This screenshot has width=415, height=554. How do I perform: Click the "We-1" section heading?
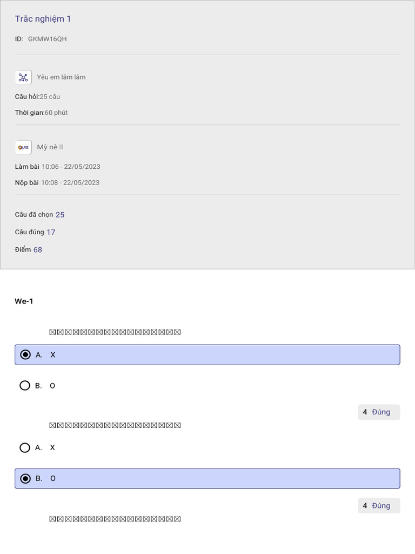coord(24,301)
